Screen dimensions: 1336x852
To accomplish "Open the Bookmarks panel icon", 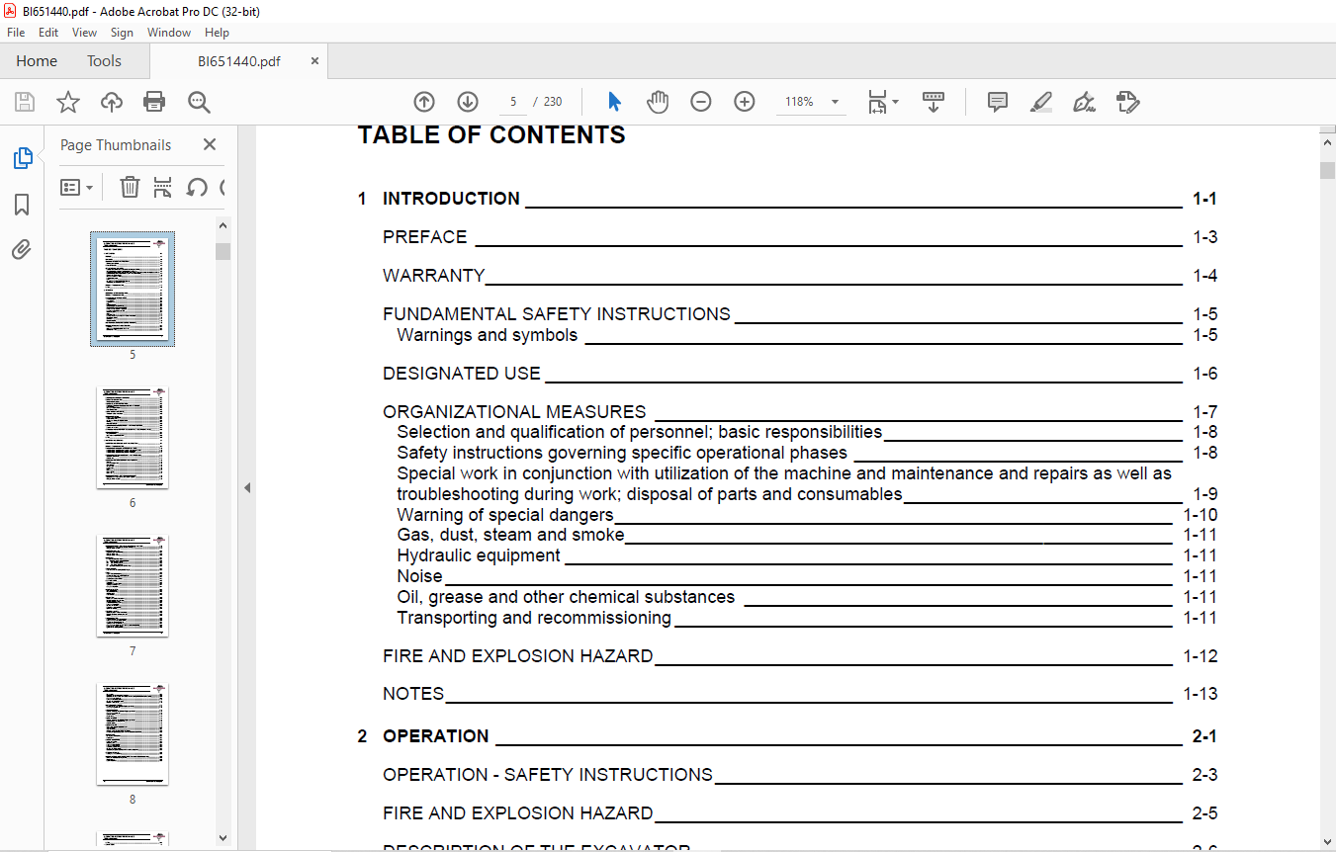I will pos(22,205).
